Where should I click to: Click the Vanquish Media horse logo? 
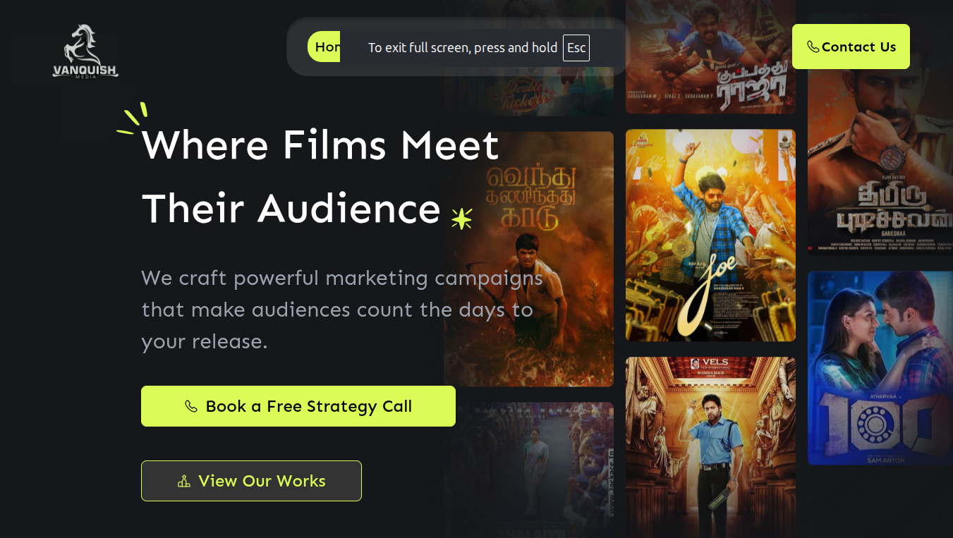coord(85,51)
